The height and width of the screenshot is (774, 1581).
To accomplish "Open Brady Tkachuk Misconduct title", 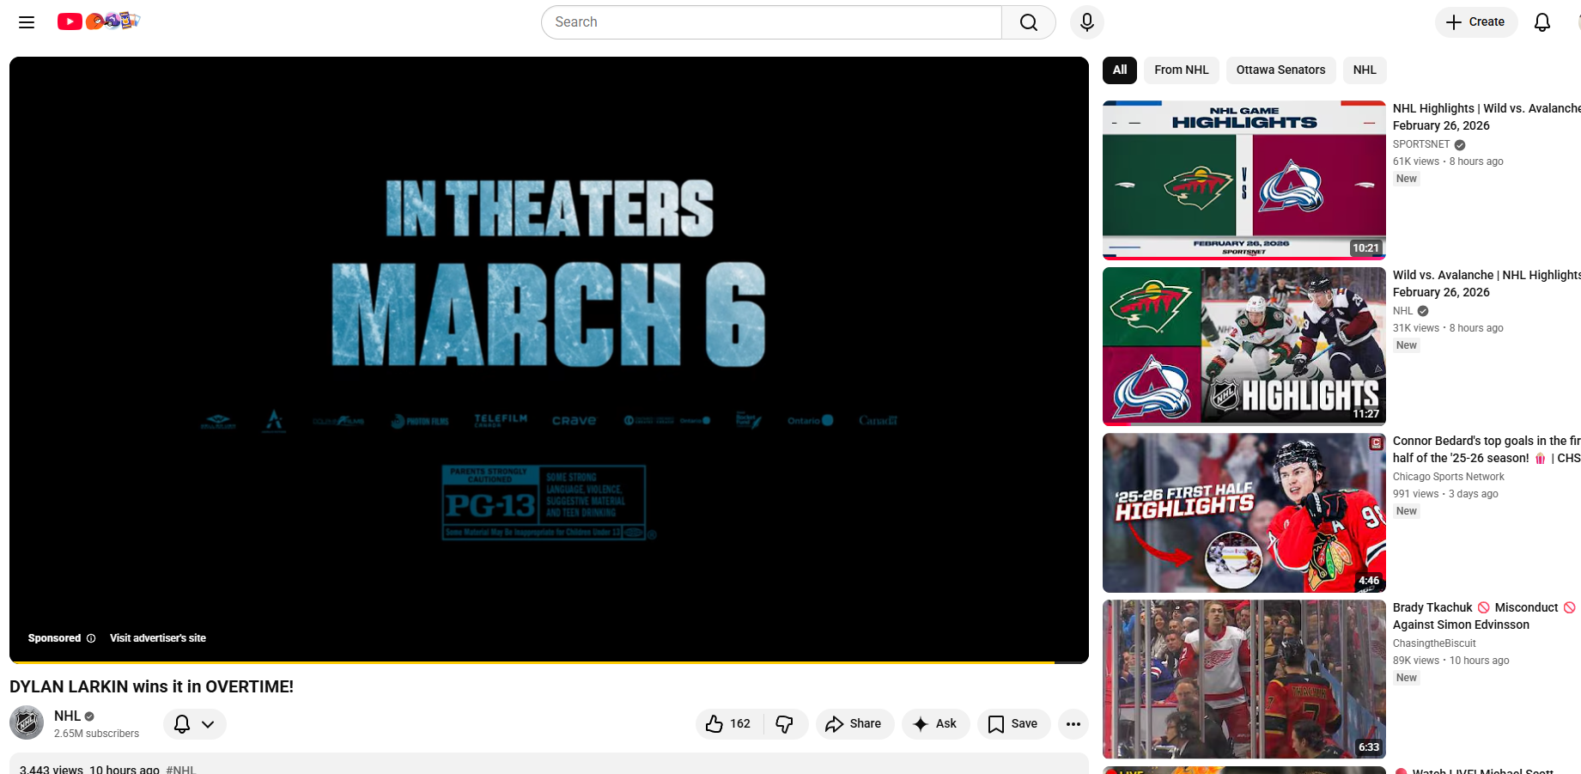I will (x=1484, y=616).
